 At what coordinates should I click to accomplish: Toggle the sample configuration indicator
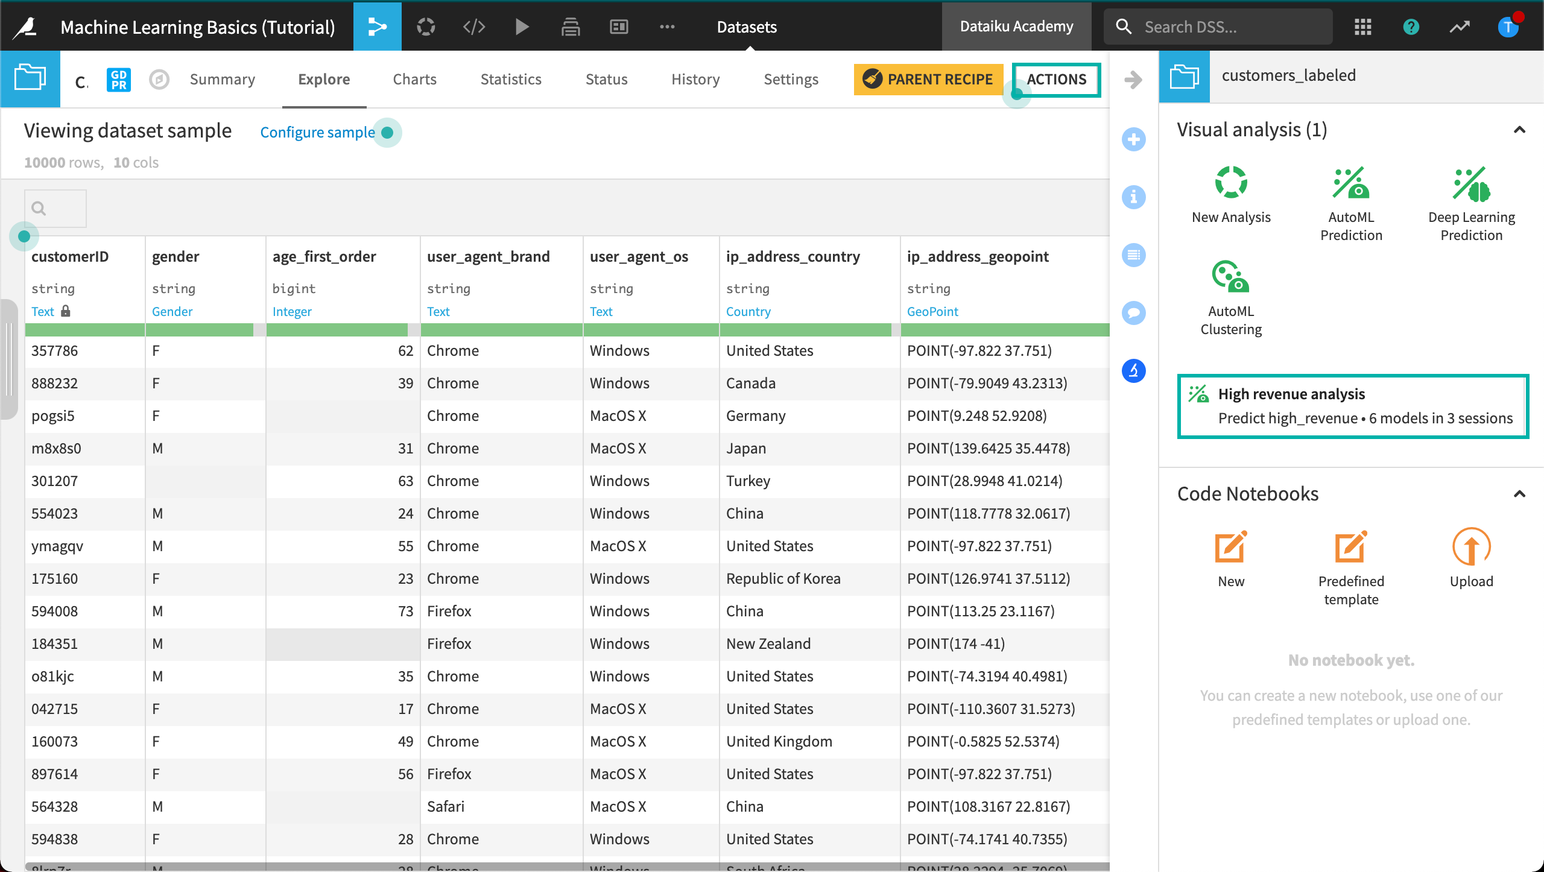[x=388, y=133]
